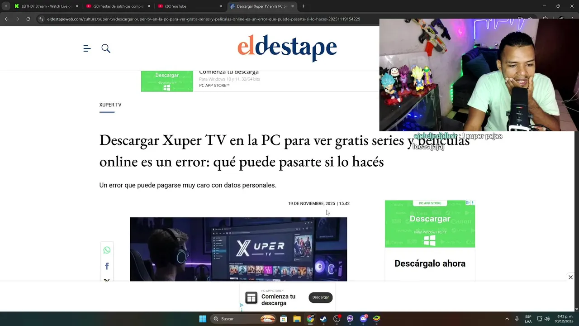Click the OBS icon on the taskbar
Image resolution: width=579 pixels, height=326 pixels.
(x=337, y=319)
